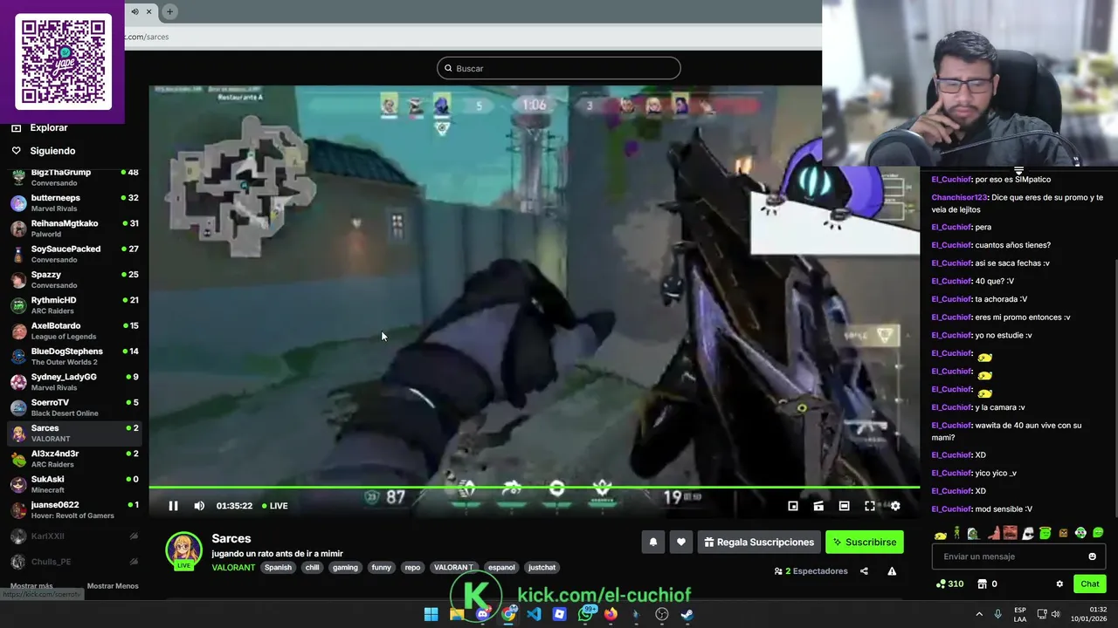This screenshot has height=628, width=1118.
Task: Pause the Sarces live stream
Action: 173,506
